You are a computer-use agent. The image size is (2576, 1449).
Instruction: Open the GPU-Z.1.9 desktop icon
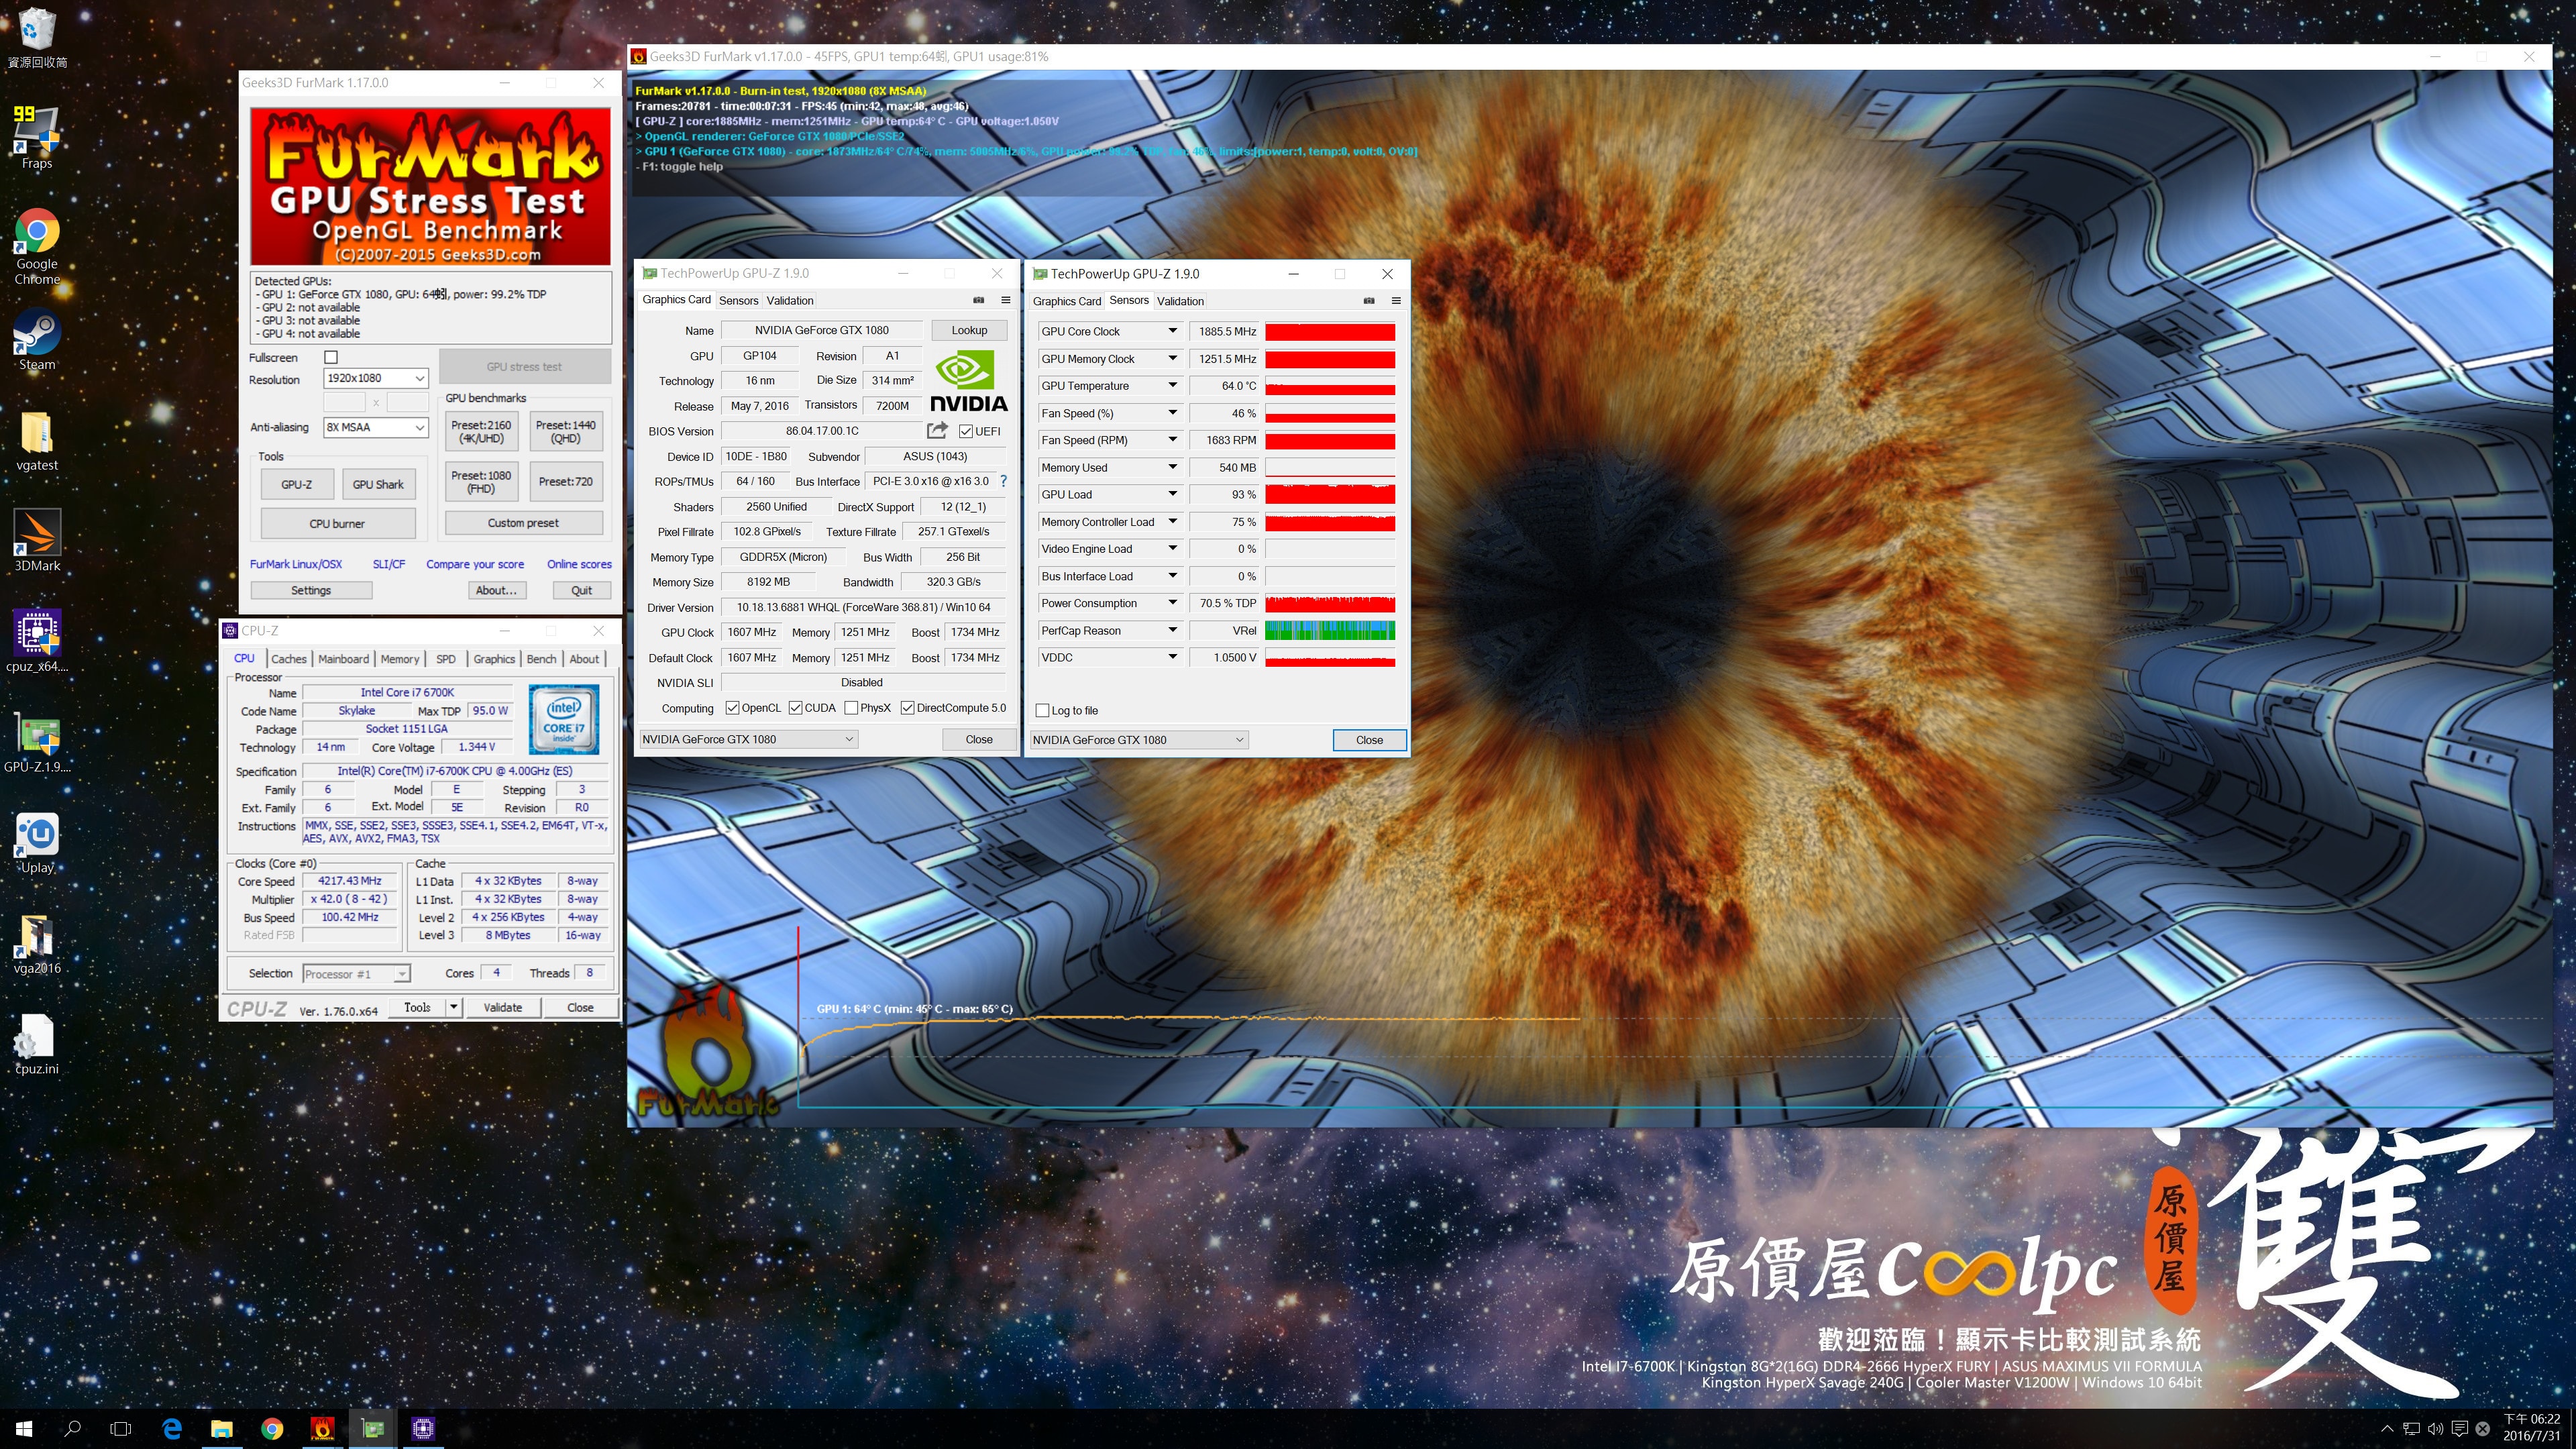click(37, 742)
